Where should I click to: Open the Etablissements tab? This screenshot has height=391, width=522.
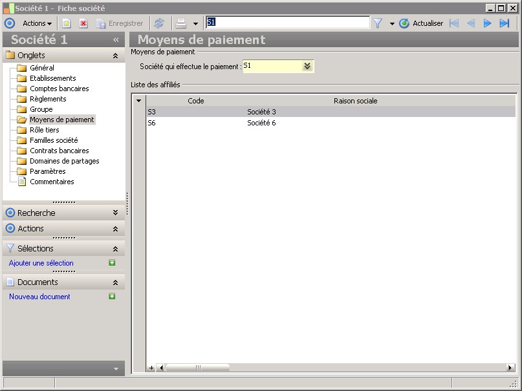coord(53,78)
